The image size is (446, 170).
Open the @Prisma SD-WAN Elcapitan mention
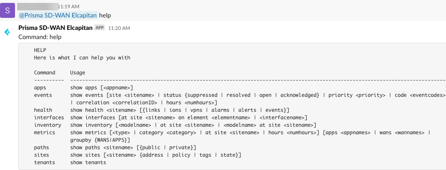tap(58, 15)
